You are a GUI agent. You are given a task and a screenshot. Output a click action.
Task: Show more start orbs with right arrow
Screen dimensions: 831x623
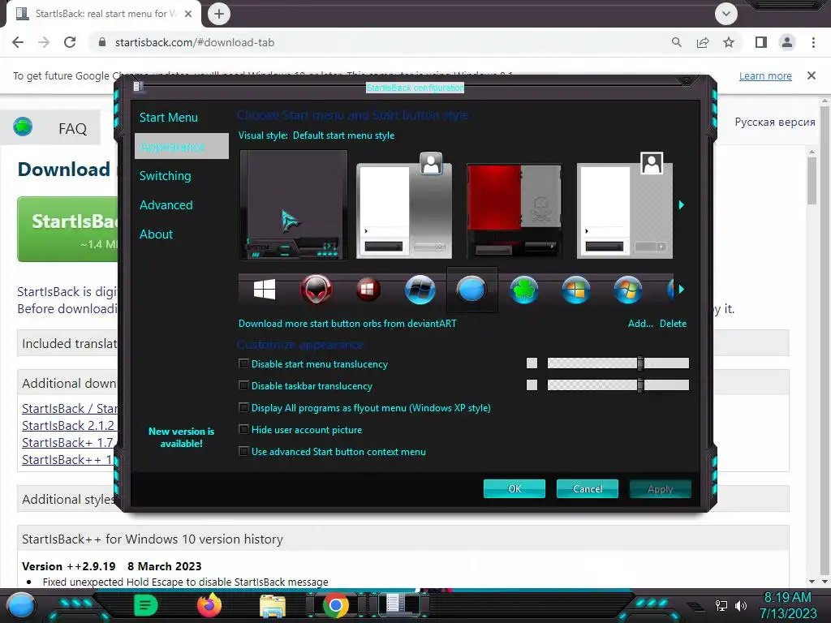click(682, 290)
